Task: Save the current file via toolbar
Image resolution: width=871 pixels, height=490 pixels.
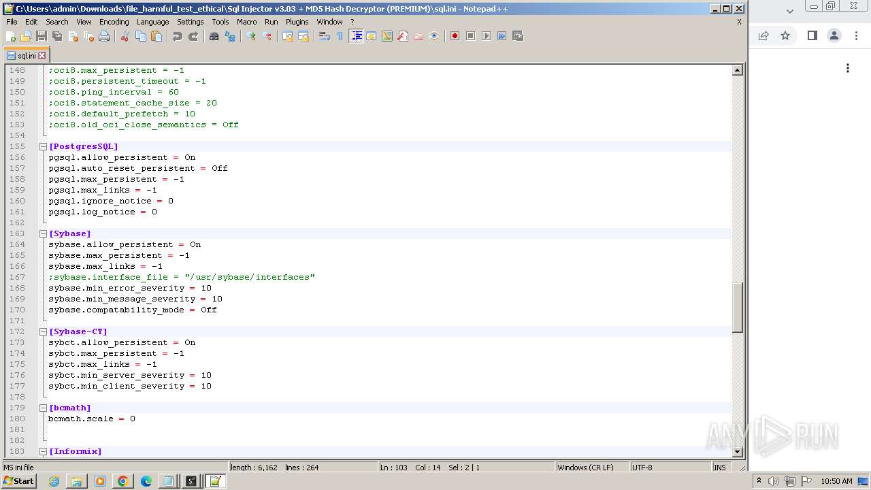Action: point(42,36)
